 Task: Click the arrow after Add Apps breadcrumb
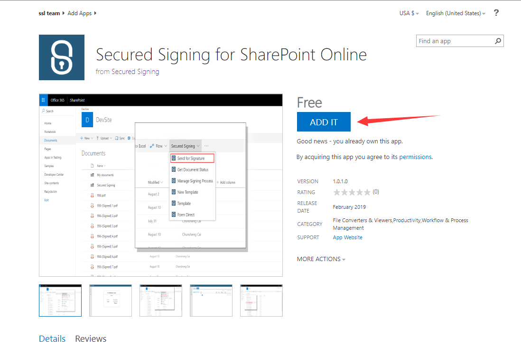(95, 13)
